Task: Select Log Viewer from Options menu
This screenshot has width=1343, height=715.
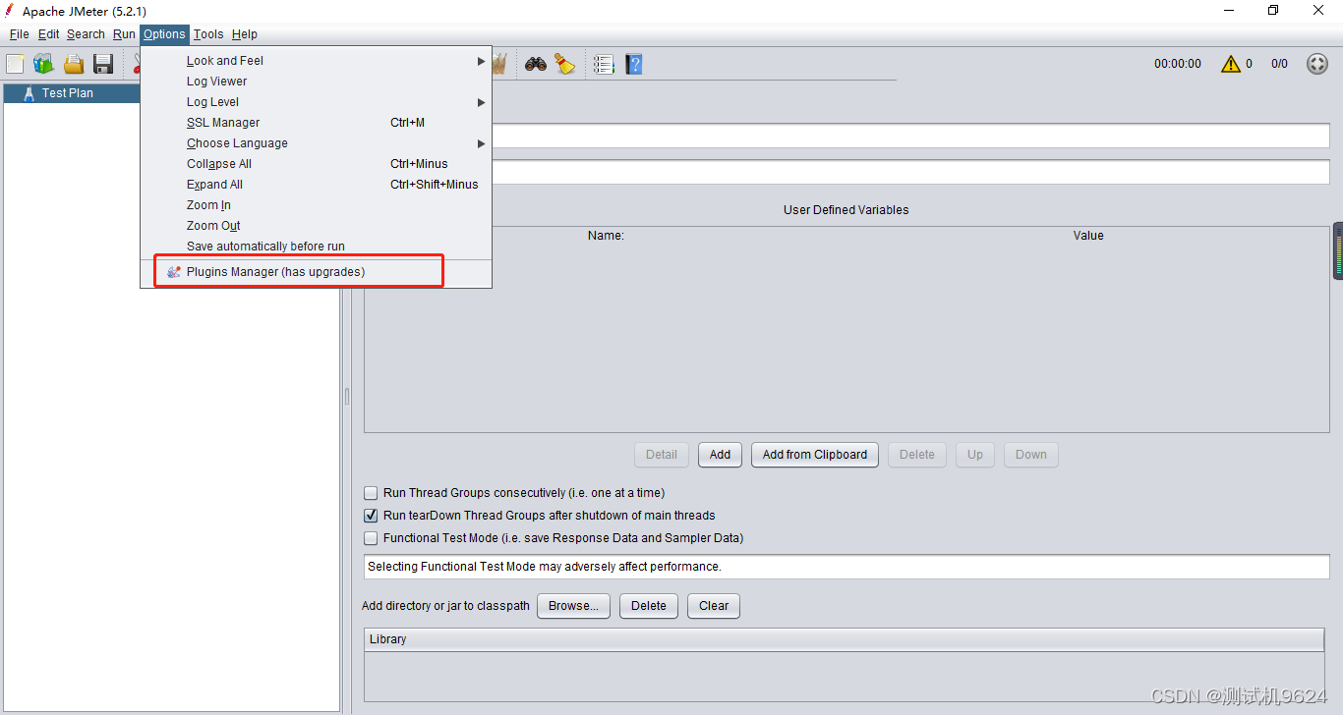Action: [x=316, y=82]
